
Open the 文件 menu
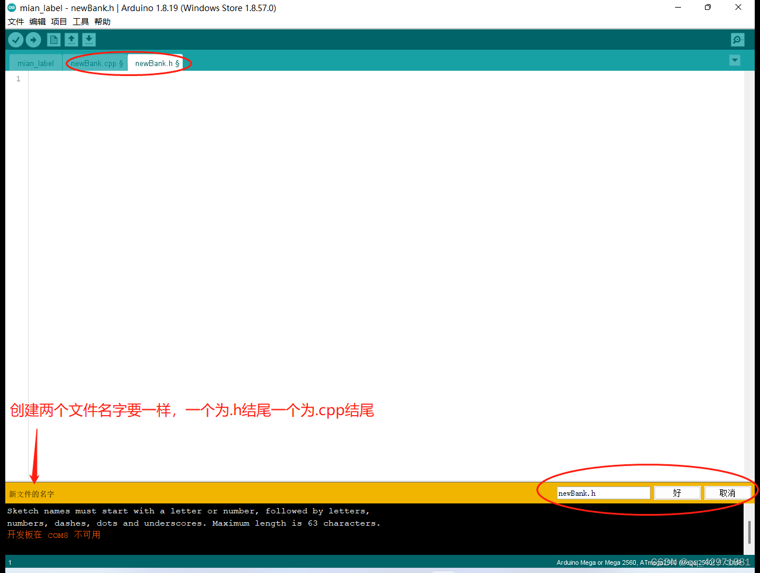tap(16, 21)
